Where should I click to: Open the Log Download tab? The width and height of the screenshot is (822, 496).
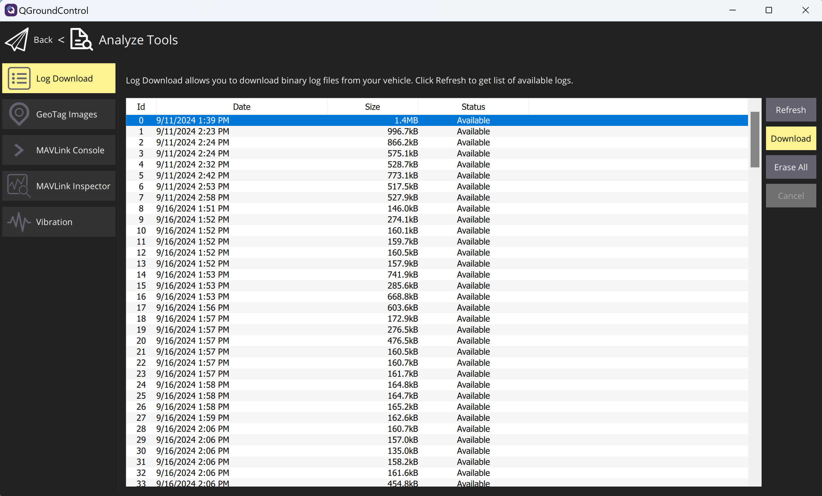click(59, 78)
